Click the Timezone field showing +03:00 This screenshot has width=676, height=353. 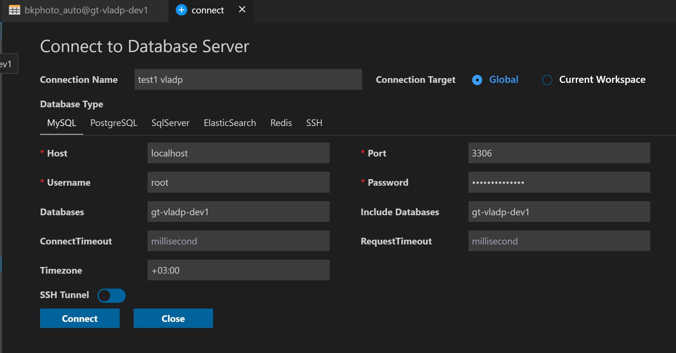point(238,270)
